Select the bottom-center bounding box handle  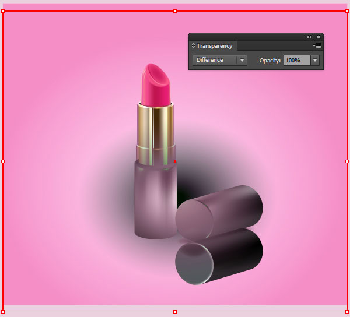(x=175, y=312)
